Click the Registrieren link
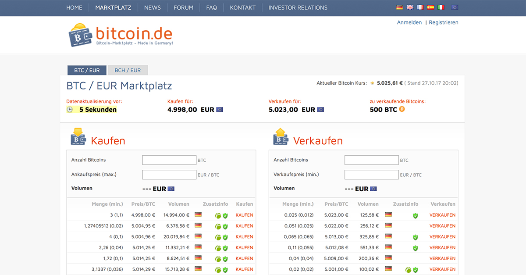The width and height of the screenshot is (526, 275). click(444, 22)
